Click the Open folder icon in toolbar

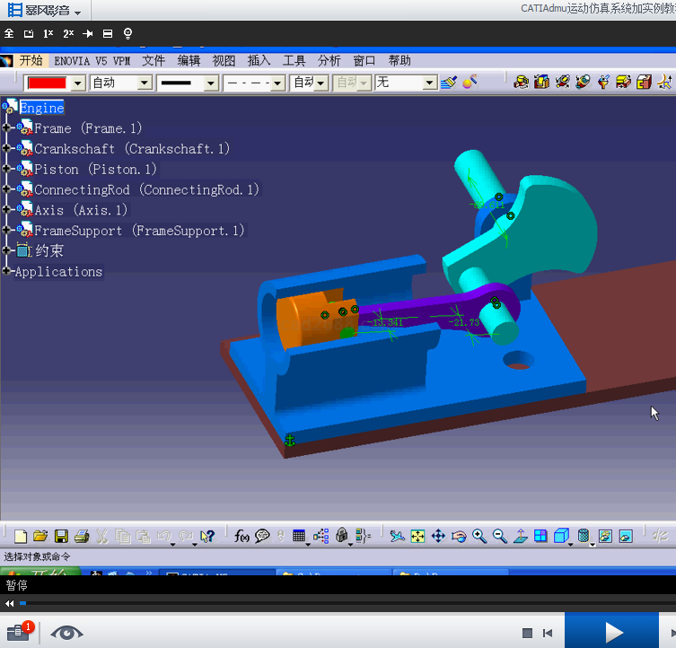click(x=40, y=537)
